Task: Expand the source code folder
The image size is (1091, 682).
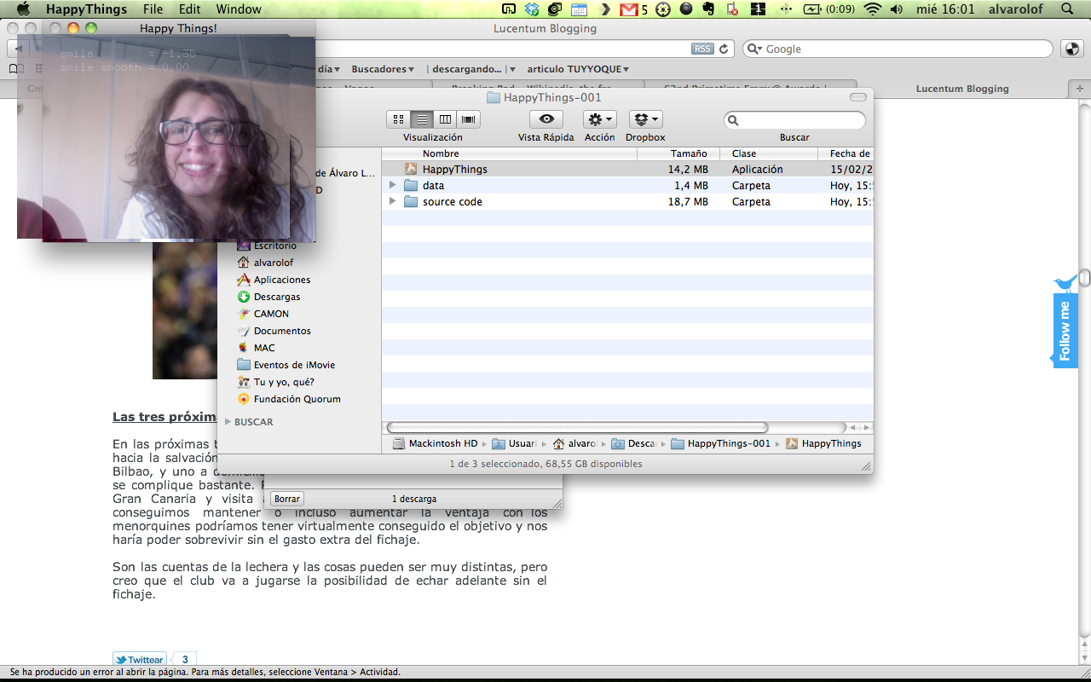Action: pos(393,201)
